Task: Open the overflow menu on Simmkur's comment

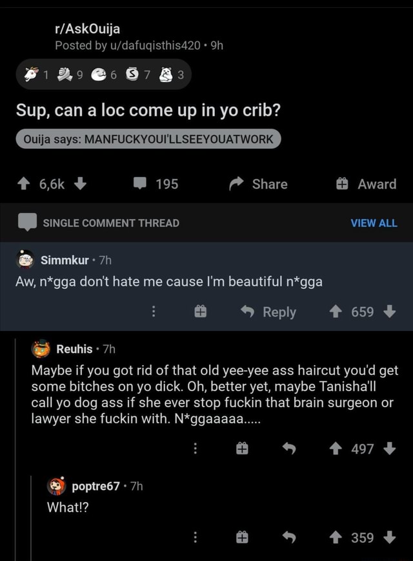Action: [154, 312]
